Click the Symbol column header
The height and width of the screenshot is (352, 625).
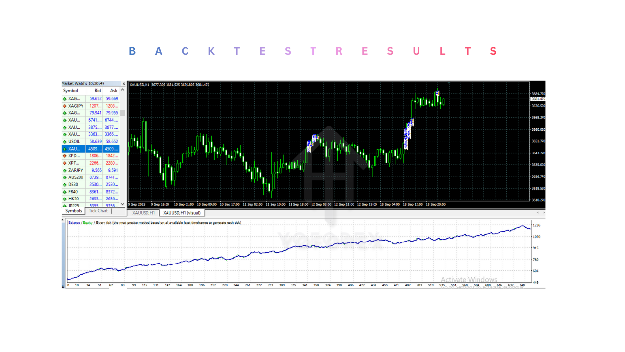[x=71, y=90]
